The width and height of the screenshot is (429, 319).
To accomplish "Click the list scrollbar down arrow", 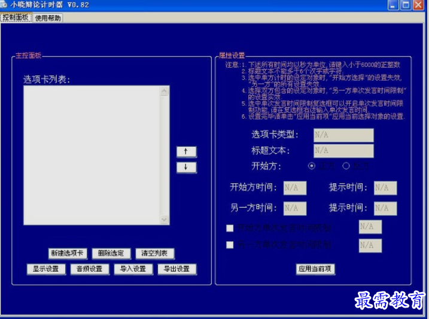I will 165,220.
